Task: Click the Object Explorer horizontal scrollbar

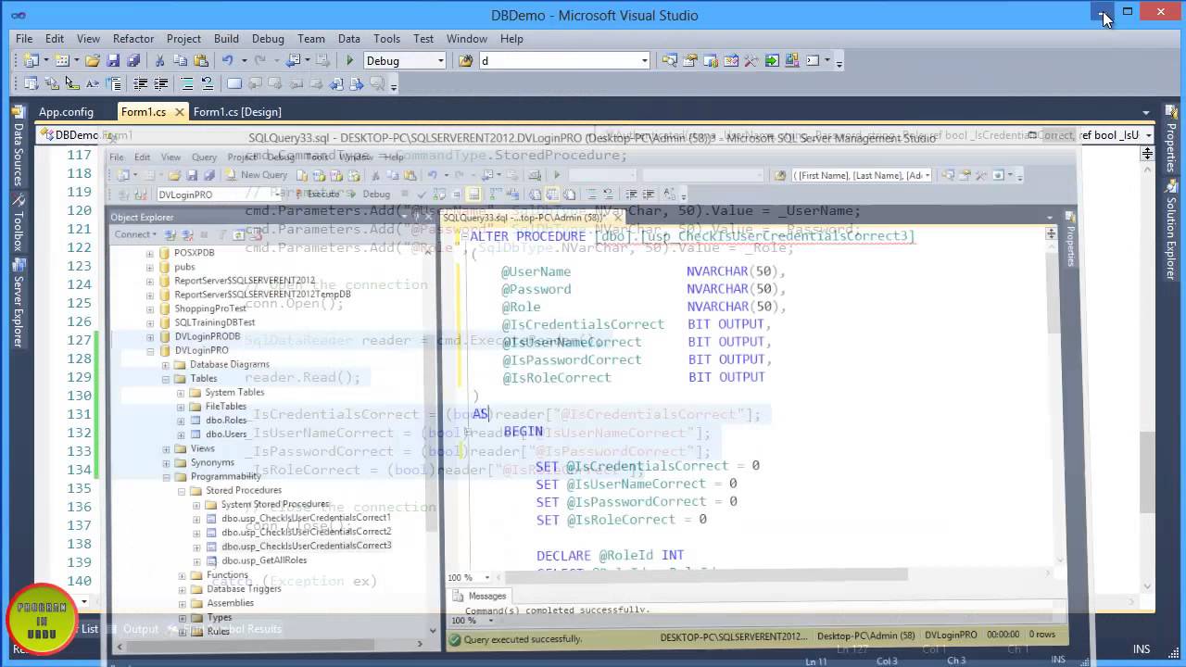Action: [269, 643]
